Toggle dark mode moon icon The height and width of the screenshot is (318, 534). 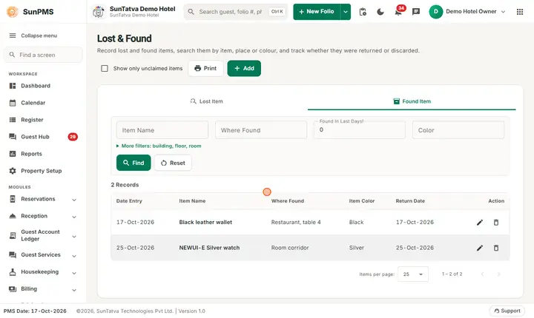tap(380, 12)
